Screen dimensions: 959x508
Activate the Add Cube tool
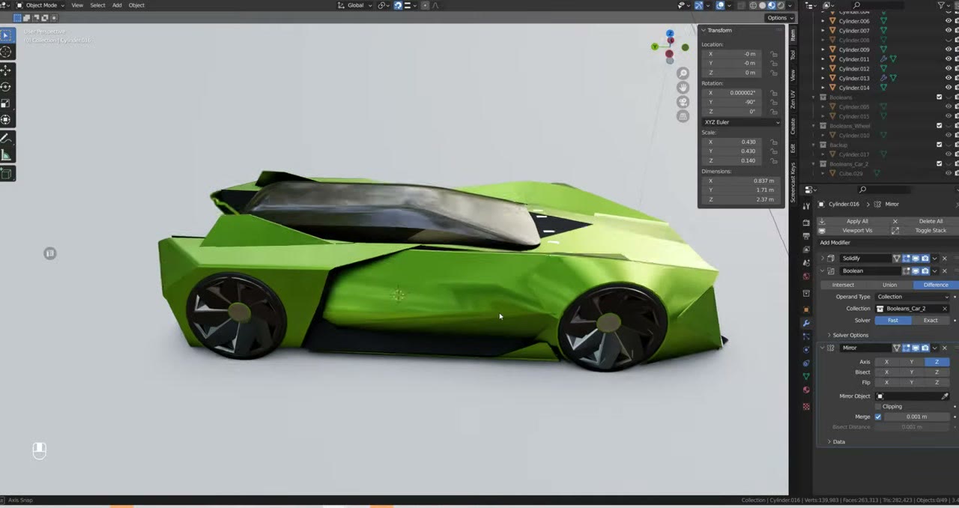click(6, 174)
